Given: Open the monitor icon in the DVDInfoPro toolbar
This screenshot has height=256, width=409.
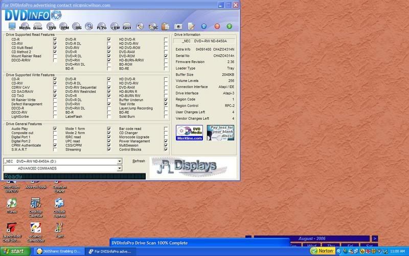Looking at the screenshot, I should pos(12,26).
